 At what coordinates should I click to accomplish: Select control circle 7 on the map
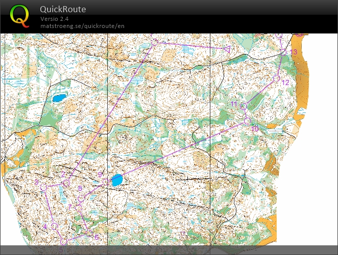coord(78,208)
